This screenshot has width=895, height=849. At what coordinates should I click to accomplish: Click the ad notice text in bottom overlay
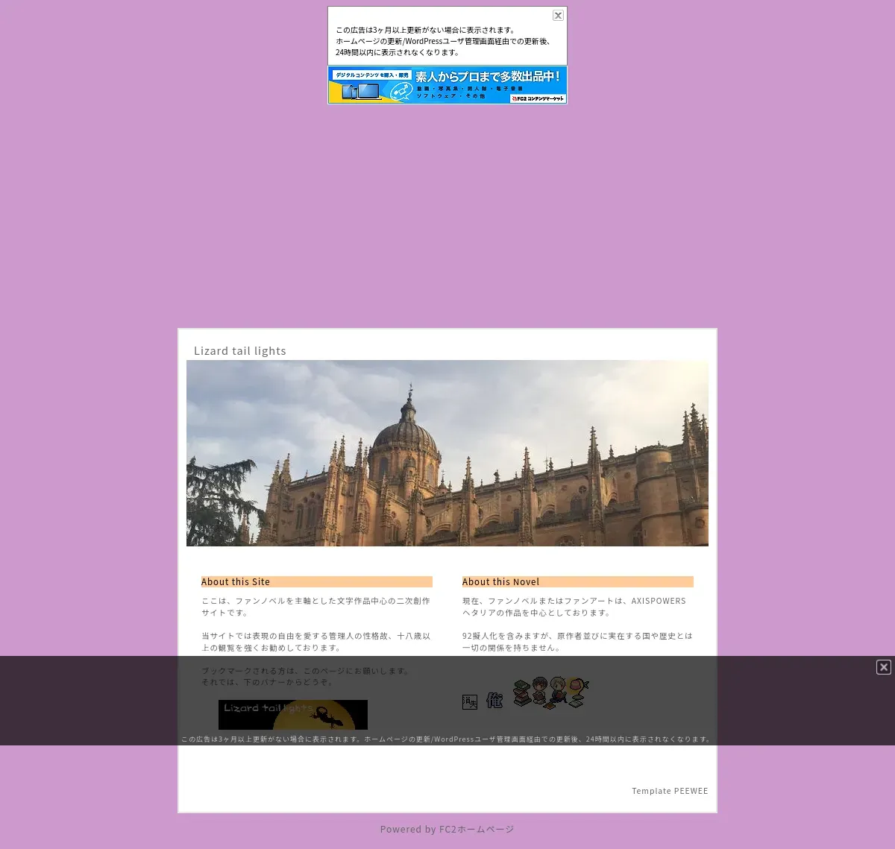[x=447, y=739]
